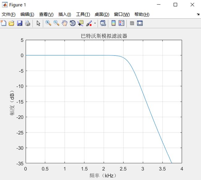Viewport: 201px width, 180px height.
Task: Click the y-axis label 幅度（dB）
Action: pyautogui.click(x=12, y=103)
